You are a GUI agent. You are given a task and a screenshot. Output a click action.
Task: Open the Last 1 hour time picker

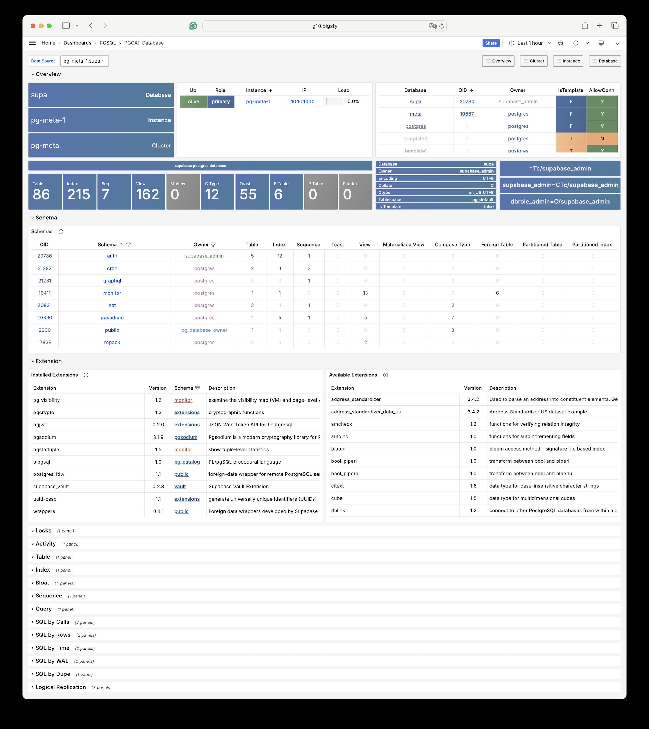tap(529, 43)
